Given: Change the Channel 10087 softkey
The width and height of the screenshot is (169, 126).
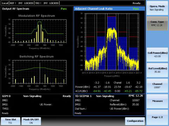Looking at the screenshot, I should tap(157, 86).
